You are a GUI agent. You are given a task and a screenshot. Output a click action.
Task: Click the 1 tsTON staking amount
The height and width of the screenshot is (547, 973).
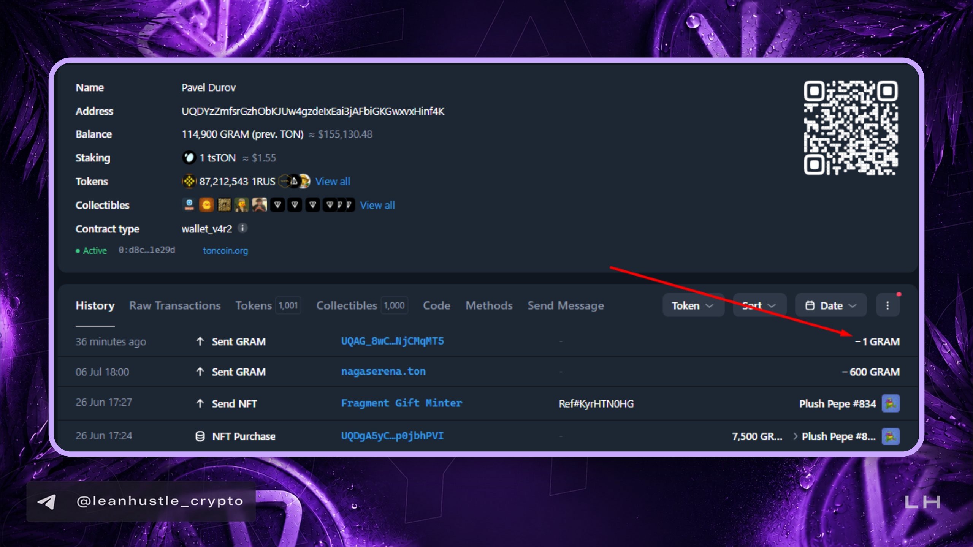(218, 158)
